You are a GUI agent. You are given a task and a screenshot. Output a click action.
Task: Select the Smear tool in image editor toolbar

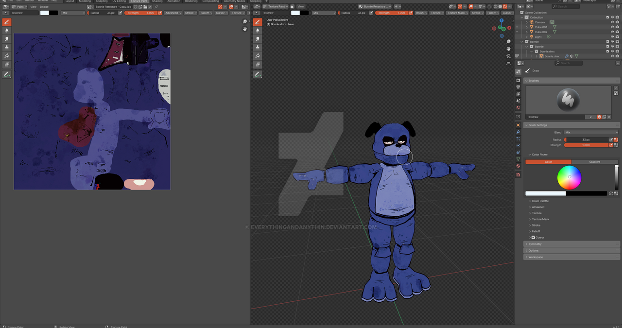(x=7, y=39)
